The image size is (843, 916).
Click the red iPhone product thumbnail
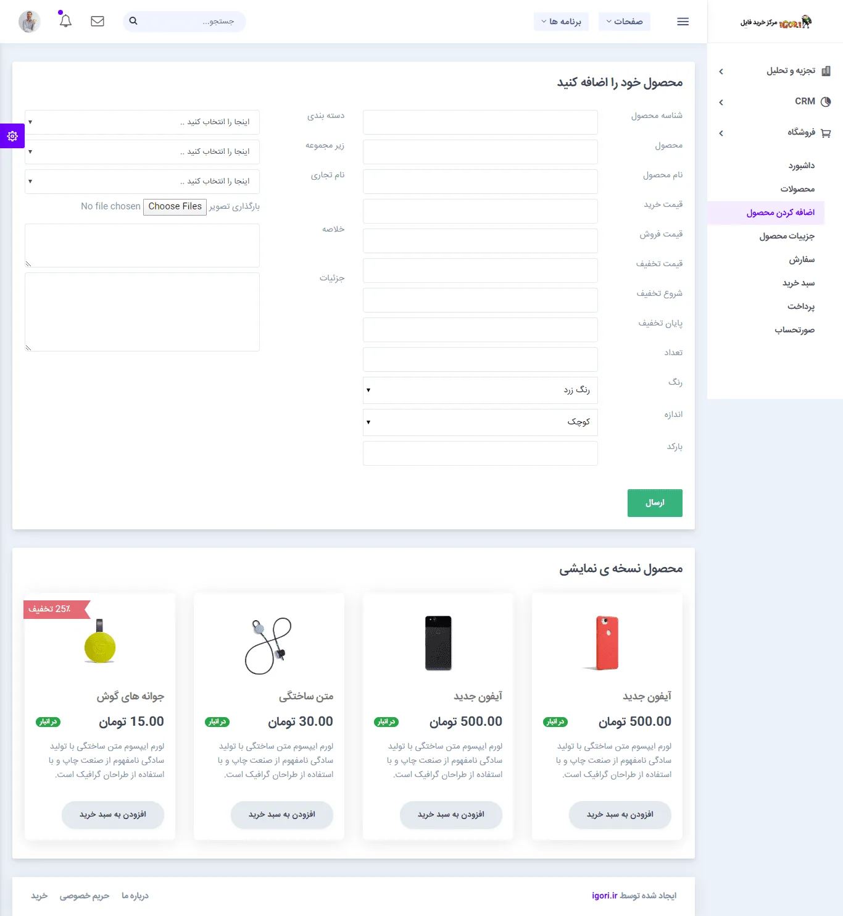607,643
